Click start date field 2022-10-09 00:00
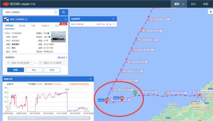 click(x=20, y=63)
